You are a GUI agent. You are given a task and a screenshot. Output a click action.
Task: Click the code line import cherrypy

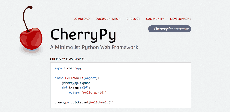point(68,68)
